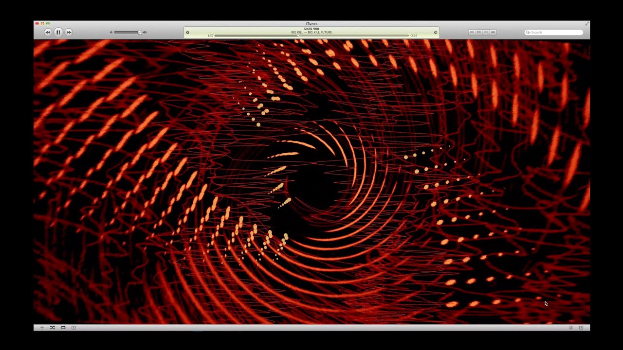Open Genius icon in bottom bar
This screenshot has height=350, width=623.
click(571, 328)
